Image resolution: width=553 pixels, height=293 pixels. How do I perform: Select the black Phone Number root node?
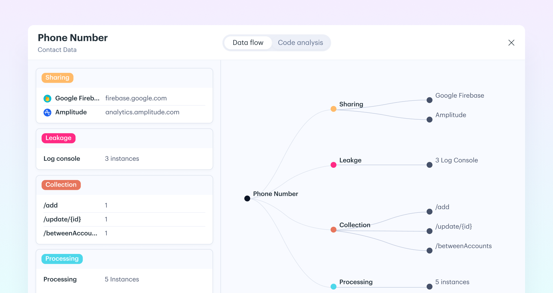tap(247, 198)
